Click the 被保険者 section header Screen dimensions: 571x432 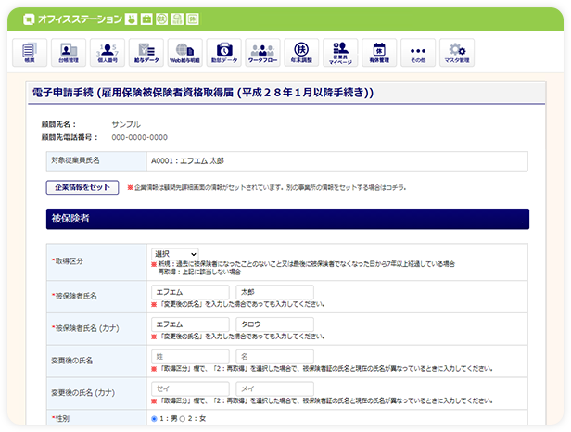287,219
